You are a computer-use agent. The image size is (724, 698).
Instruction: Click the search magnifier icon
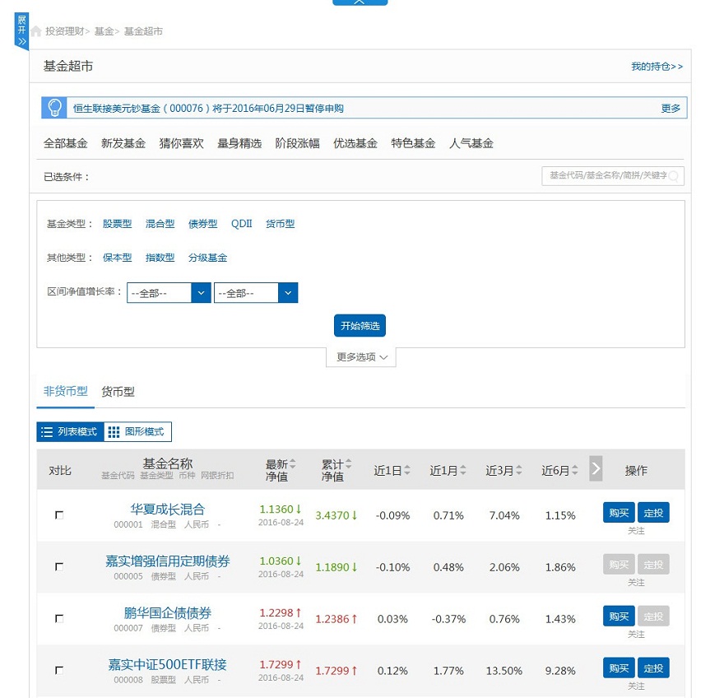pos(674,175)
